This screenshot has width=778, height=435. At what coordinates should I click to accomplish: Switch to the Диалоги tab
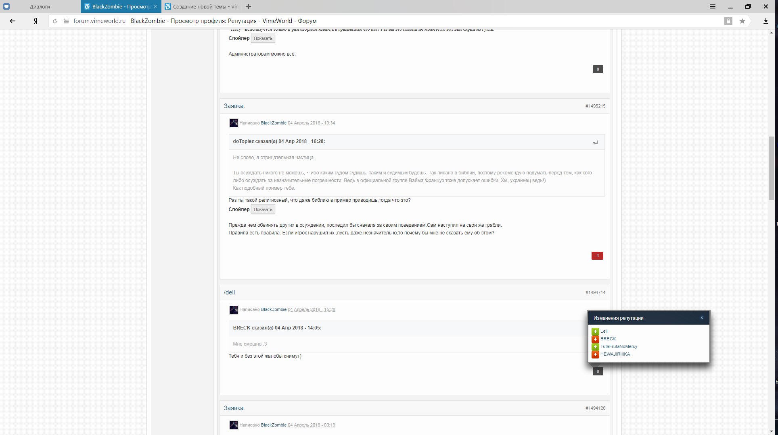pos(40,6)
